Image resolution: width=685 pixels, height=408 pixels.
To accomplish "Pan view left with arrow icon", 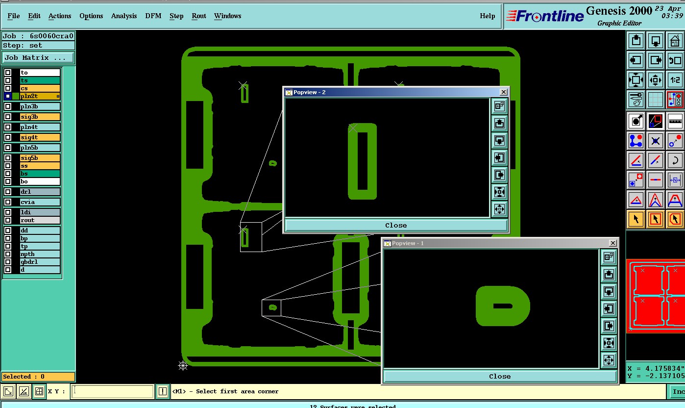I will pos(636,60).
